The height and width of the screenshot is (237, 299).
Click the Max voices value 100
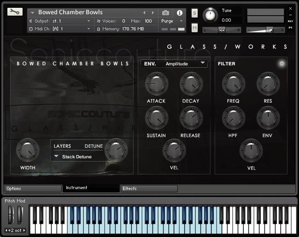tap(148, 21)
